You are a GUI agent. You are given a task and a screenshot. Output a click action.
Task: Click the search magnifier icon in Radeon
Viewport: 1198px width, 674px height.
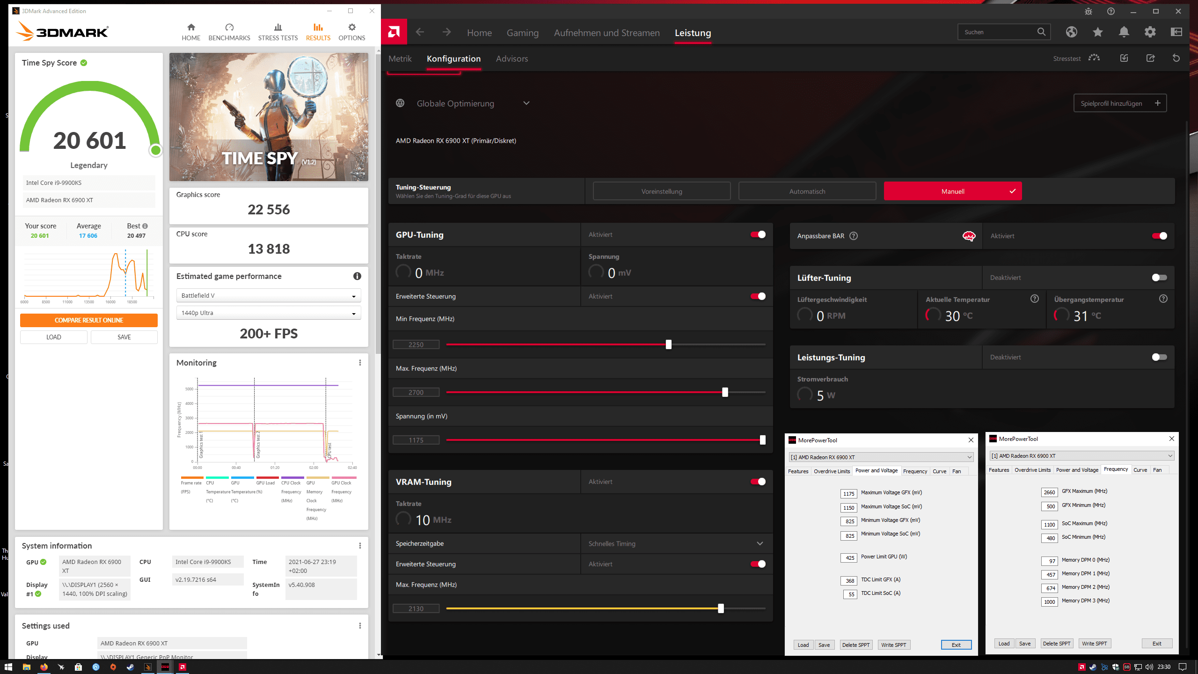click(1041, 32)
